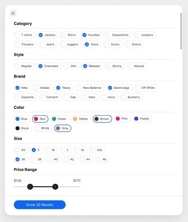Select size M checkbox
This screenshot has width=188, height=222.
point(51,150)
